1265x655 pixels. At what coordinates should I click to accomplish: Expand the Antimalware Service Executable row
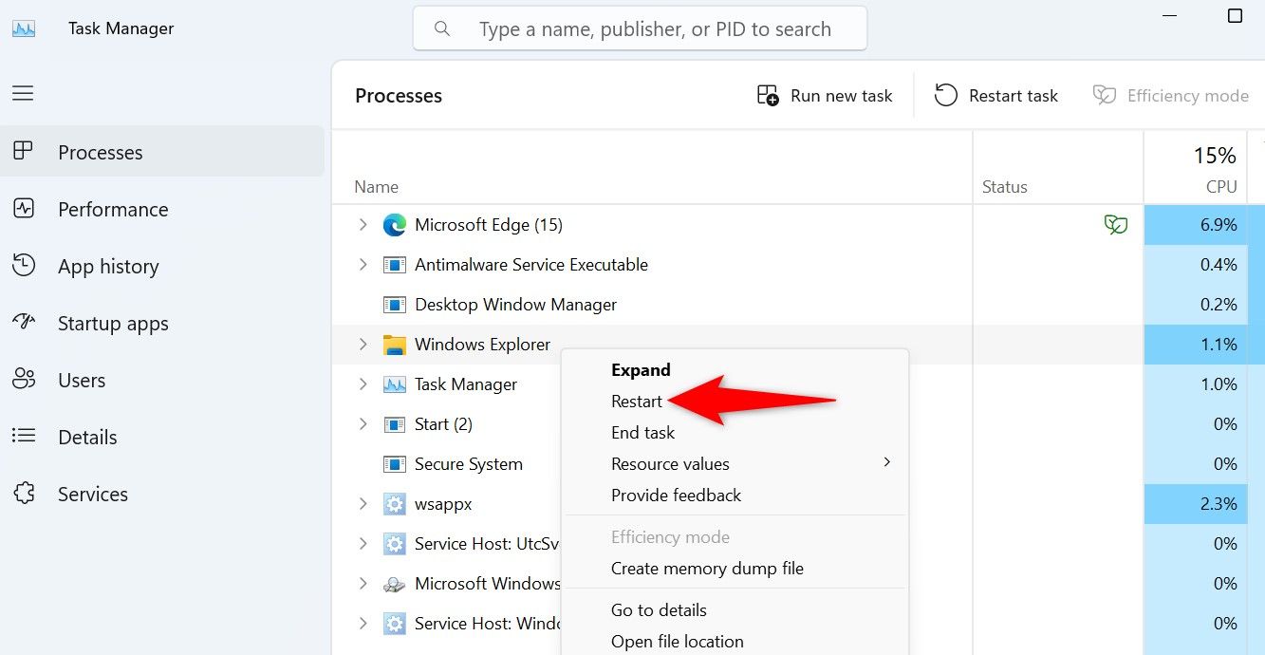363,265
